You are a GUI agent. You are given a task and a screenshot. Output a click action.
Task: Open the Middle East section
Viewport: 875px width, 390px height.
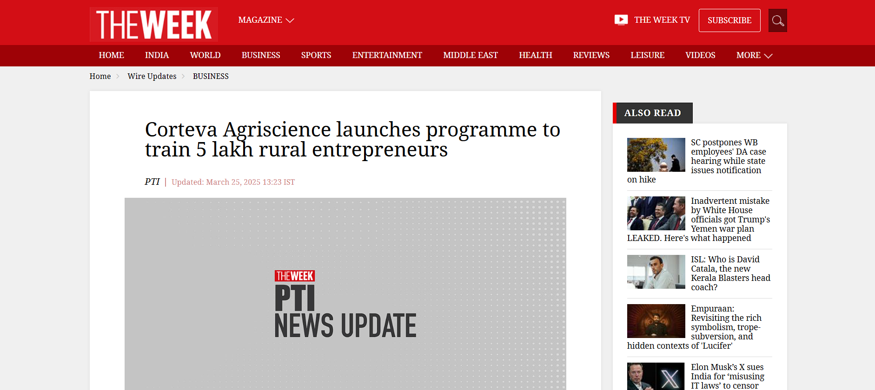click(471, 55)
